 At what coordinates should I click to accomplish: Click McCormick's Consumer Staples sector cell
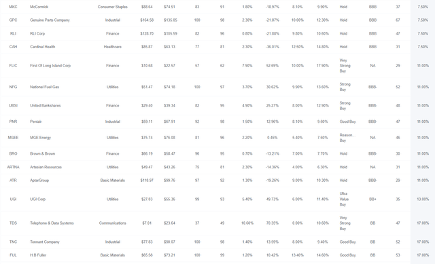pyautogui.click(x=113, y=7)
